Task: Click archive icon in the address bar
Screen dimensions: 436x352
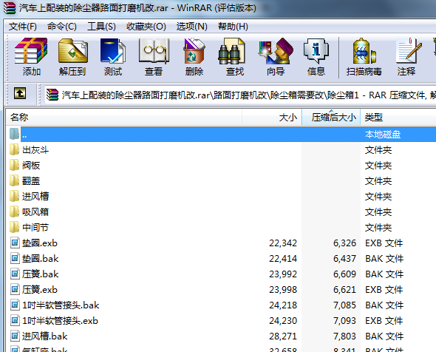Action: pos(52,95)
